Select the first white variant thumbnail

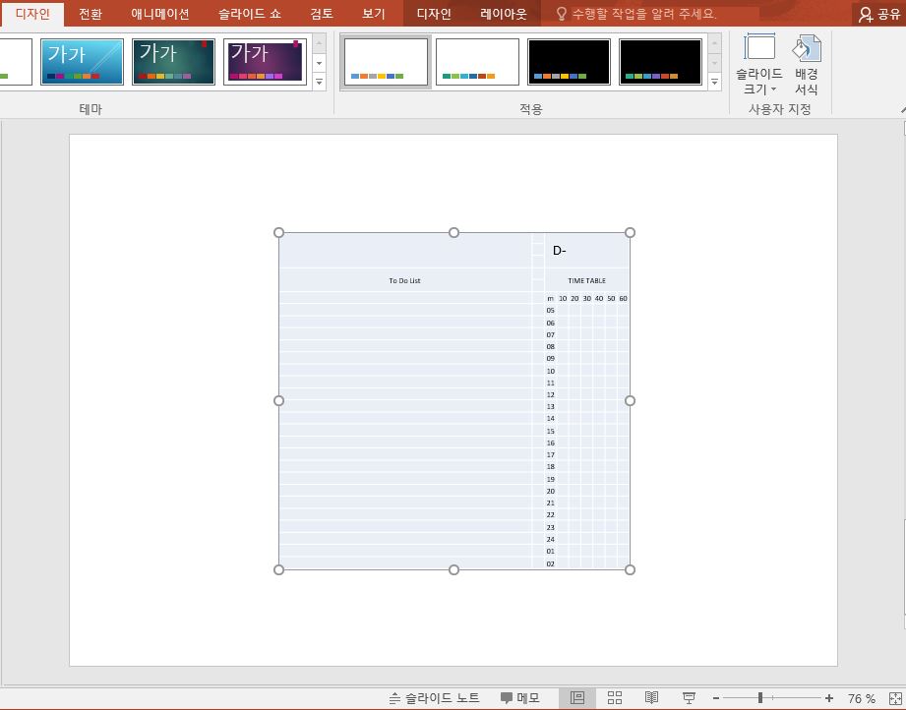(386, 62)
